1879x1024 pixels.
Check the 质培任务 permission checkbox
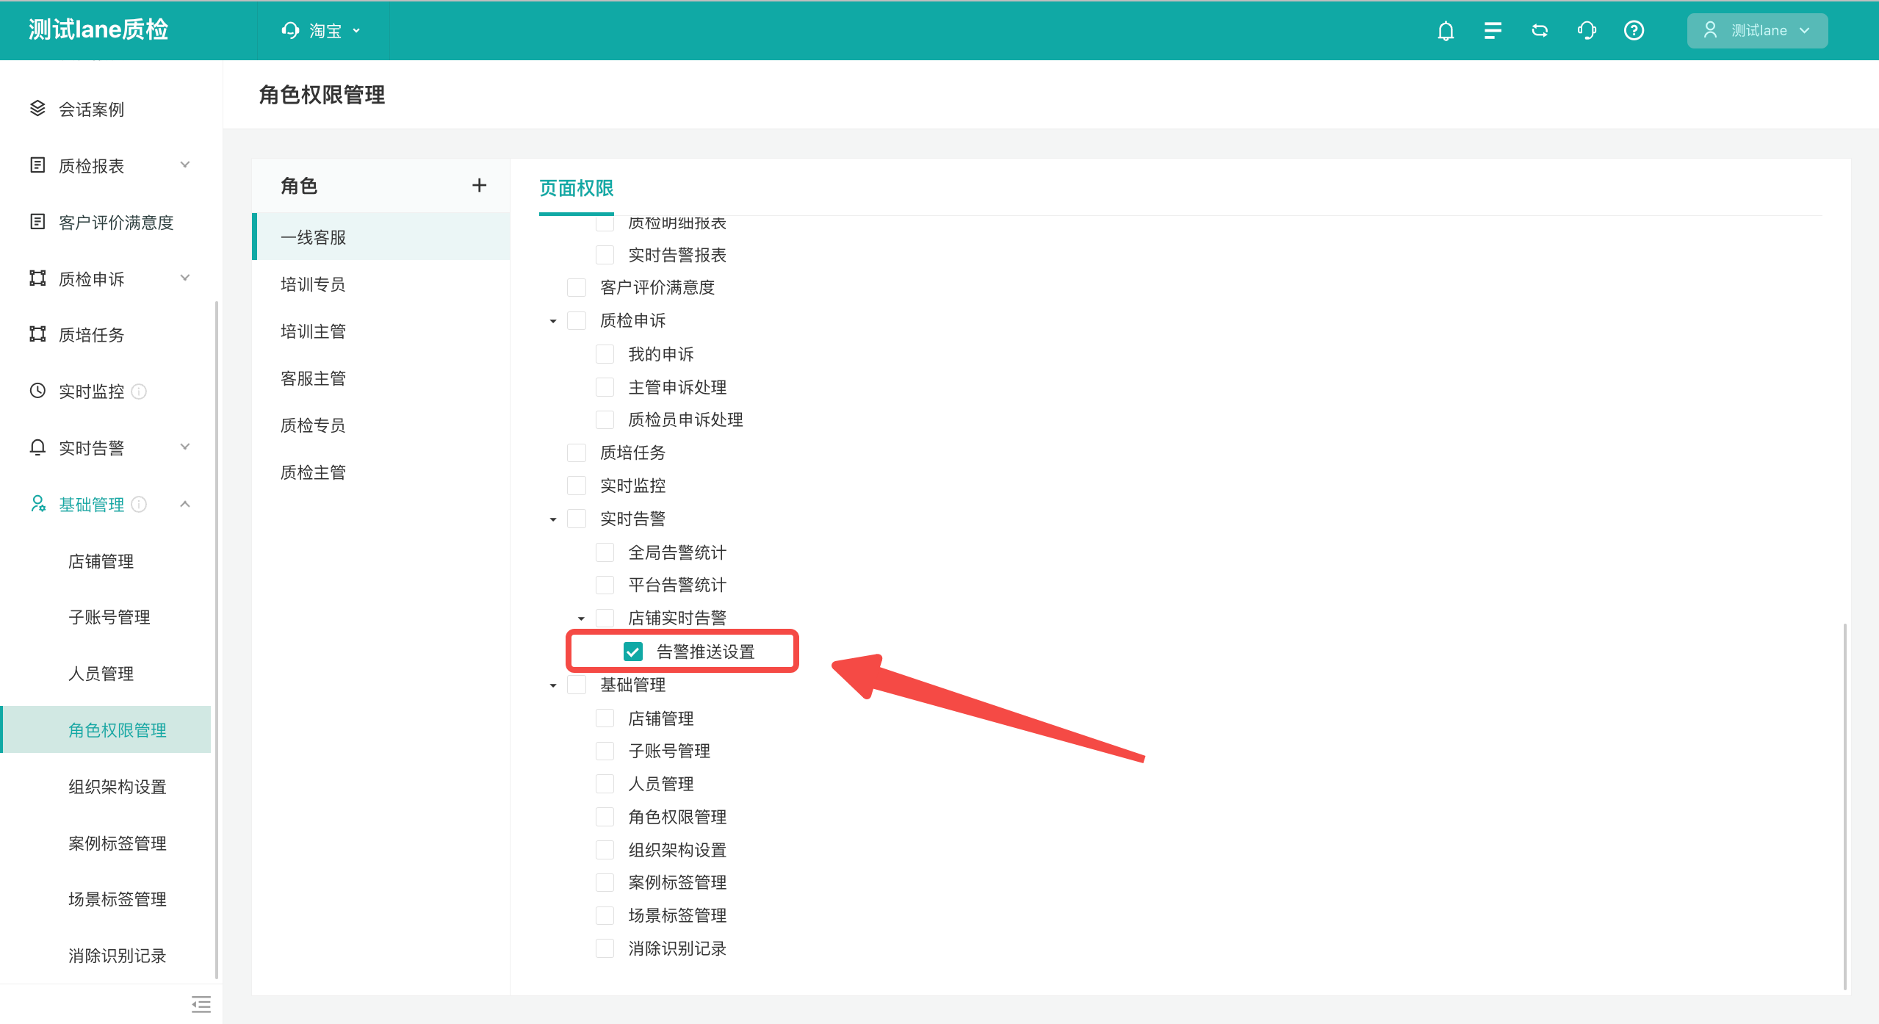(x=577, y=452)
